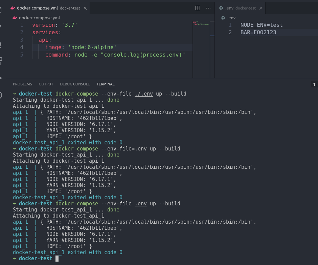This screenshot has width=318, height=265.
Task: Click the Docker whale icon on the docker-compose.yml tab
Action: click(13, 8)
